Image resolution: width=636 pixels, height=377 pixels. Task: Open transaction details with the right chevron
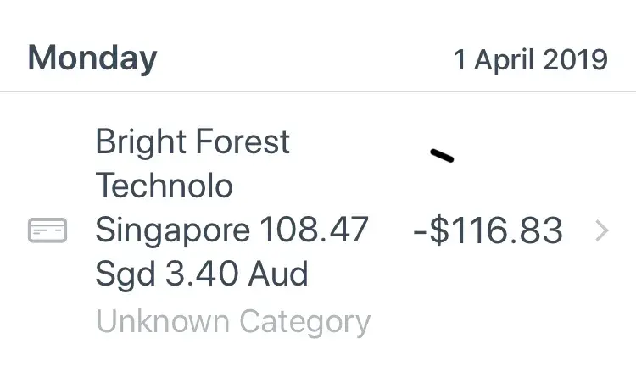601,230
